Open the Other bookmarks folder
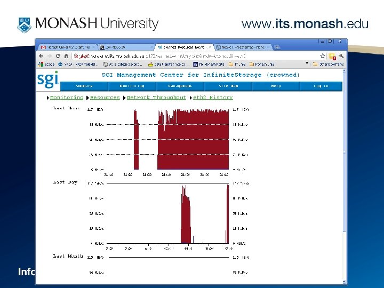The image size is (384, 288). point(328,64)
